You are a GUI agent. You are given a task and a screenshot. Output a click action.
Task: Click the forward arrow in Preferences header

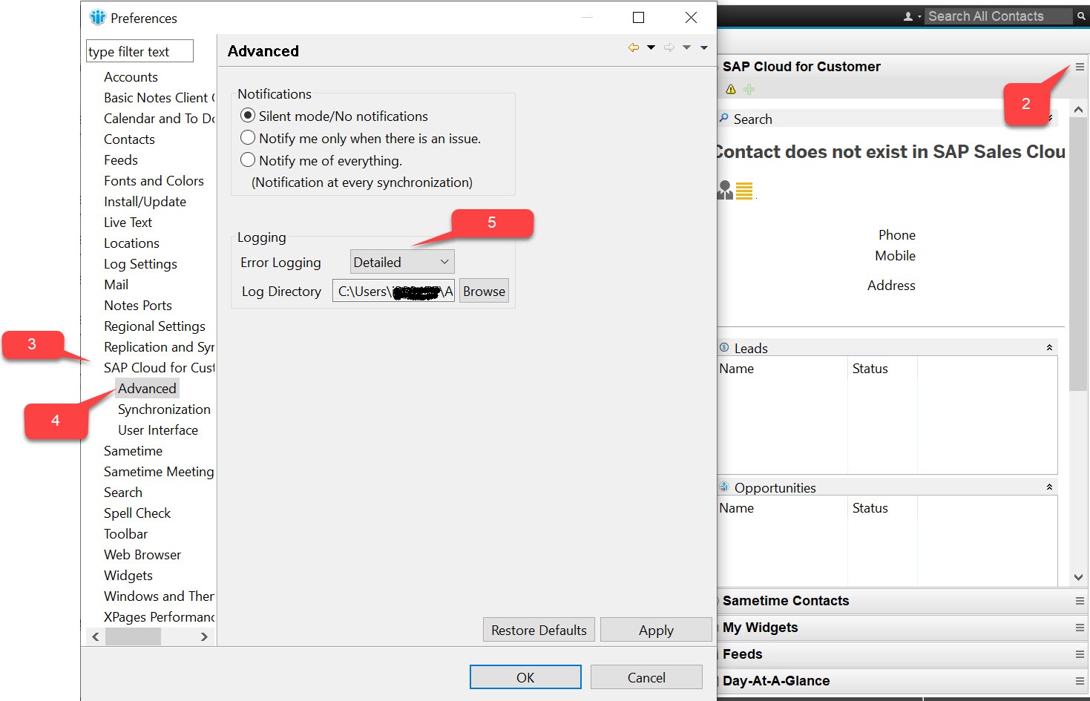[669, 47]
